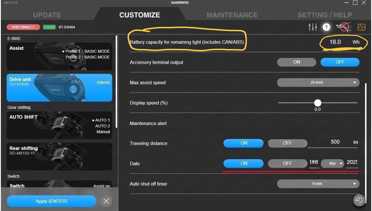Viewport: 372px width, 211px height.
Task: Click the restore history icon
Action: tap(359, 200)
